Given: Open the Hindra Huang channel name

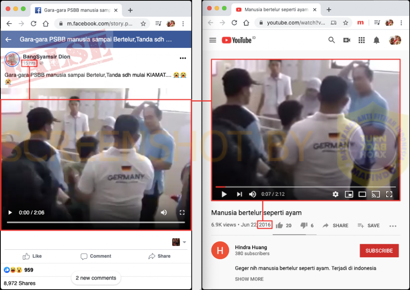Looking at the screenshot, I should pos(251,247).
